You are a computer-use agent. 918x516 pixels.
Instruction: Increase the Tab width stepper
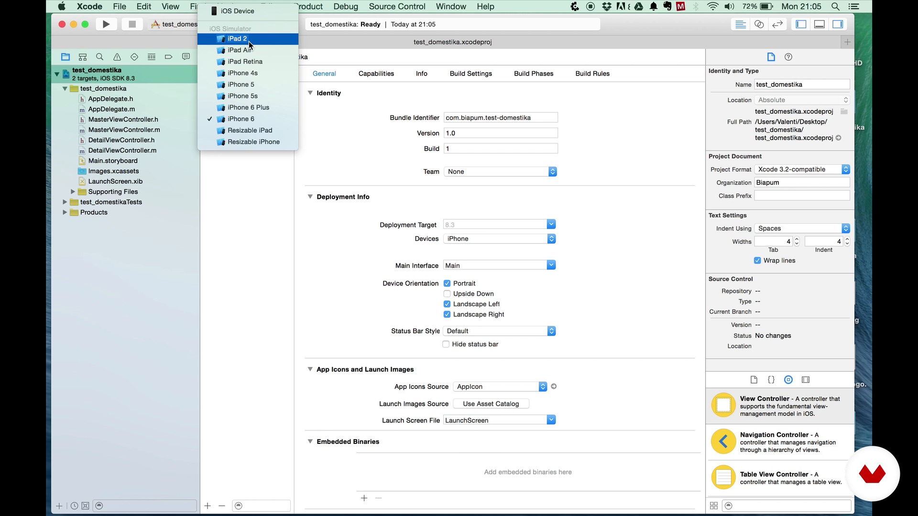(x=797, y=239)
